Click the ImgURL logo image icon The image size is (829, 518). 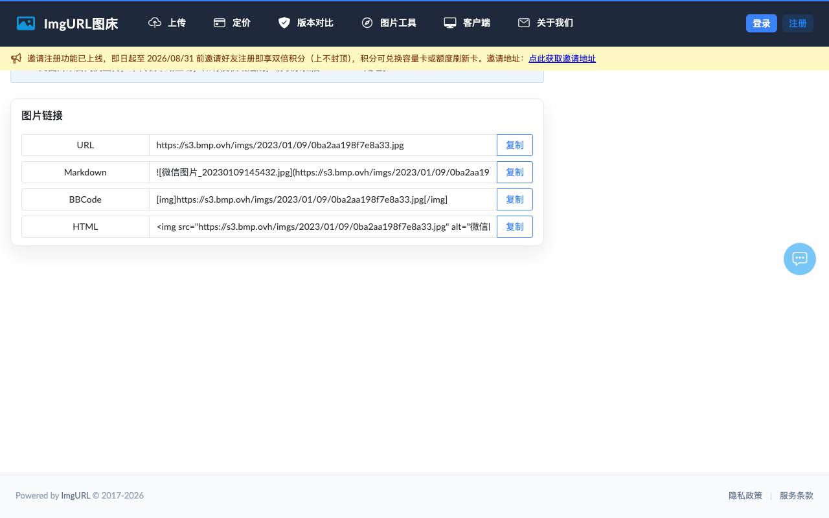[26, 23]
